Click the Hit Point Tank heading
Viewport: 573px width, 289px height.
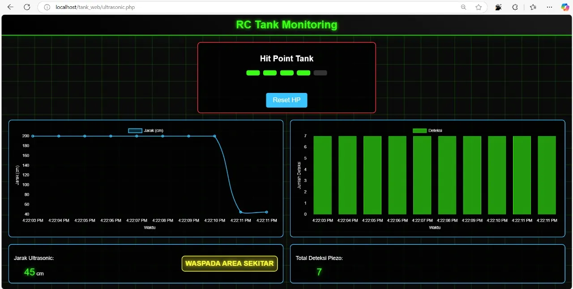tap(286, 59)
